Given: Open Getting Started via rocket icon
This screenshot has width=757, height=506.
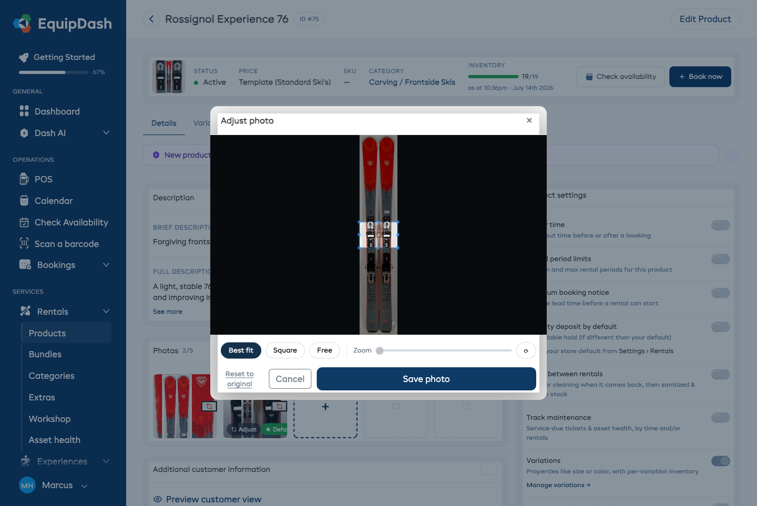Looking at the screenshot, I should pyautogui.click(x=24, y=57).
